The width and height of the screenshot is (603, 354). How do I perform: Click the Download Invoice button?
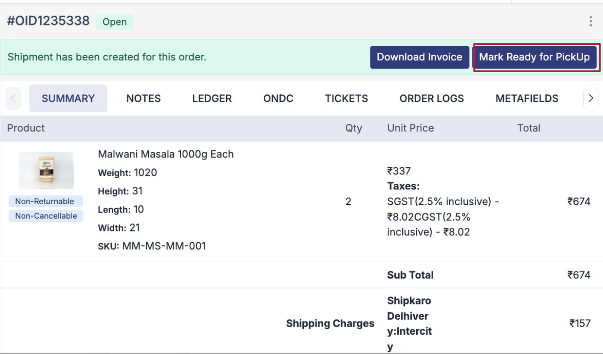click(x=419, y=57)
